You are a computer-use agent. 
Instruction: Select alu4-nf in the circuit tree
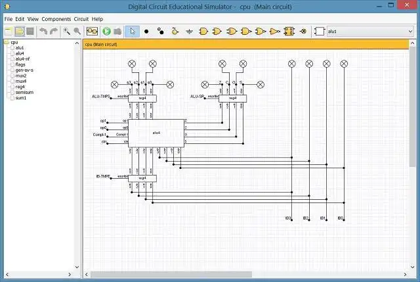[x=22, y=59]
